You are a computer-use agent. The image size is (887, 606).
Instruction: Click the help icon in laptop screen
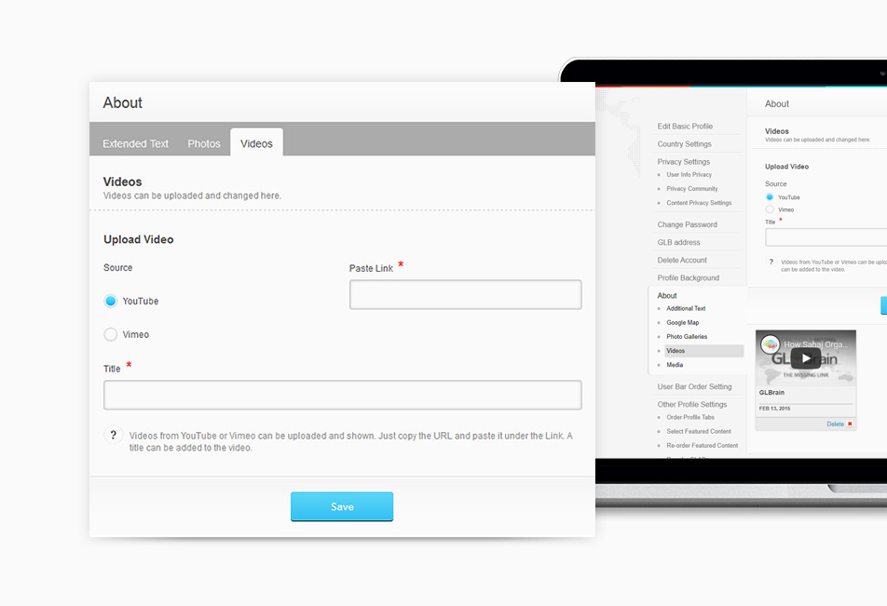(771, 263)
